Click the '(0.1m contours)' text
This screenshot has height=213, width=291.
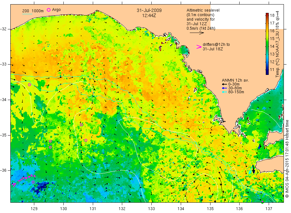[x=200, y=15]
